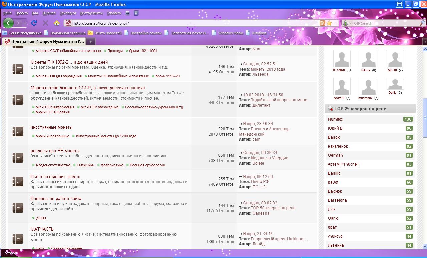Click the AndreIP user avatar thumbnail
The height and width of the screenshot is (258, 427).
pyautogui.click(x=342, y=86)
